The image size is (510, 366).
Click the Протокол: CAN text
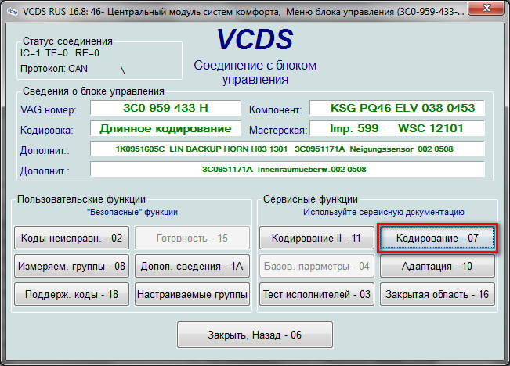[54, 69]
